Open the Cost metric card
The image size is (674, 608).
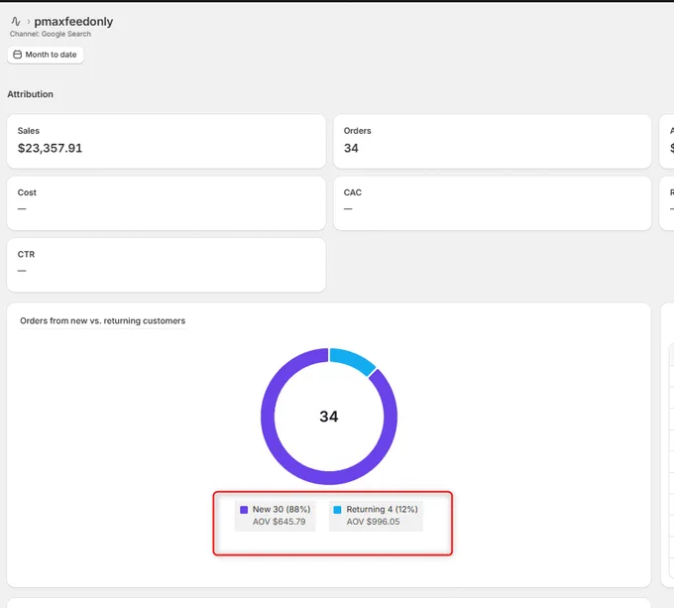167,203
